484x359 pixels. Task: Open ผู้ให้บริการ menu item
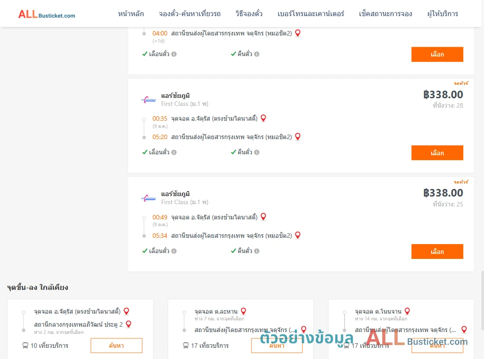point(443,13)
